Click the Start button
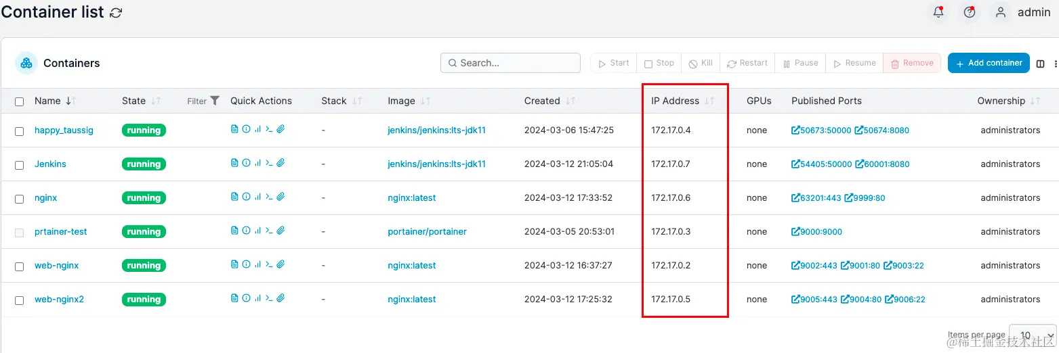Screen dimensions: 1059x353 [x=612, y=63]
